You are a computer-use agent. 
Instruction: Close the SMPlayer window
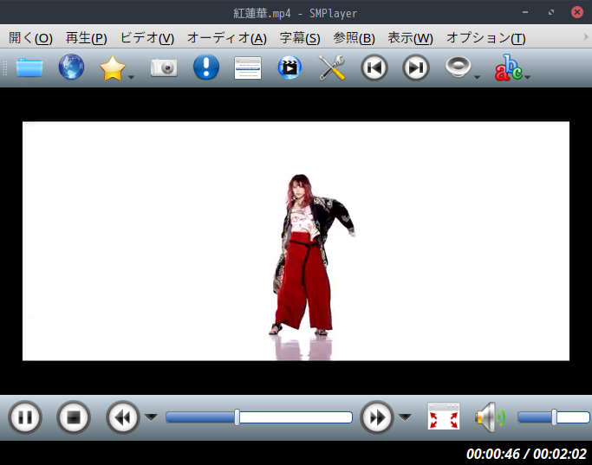[x=577, y=12]
